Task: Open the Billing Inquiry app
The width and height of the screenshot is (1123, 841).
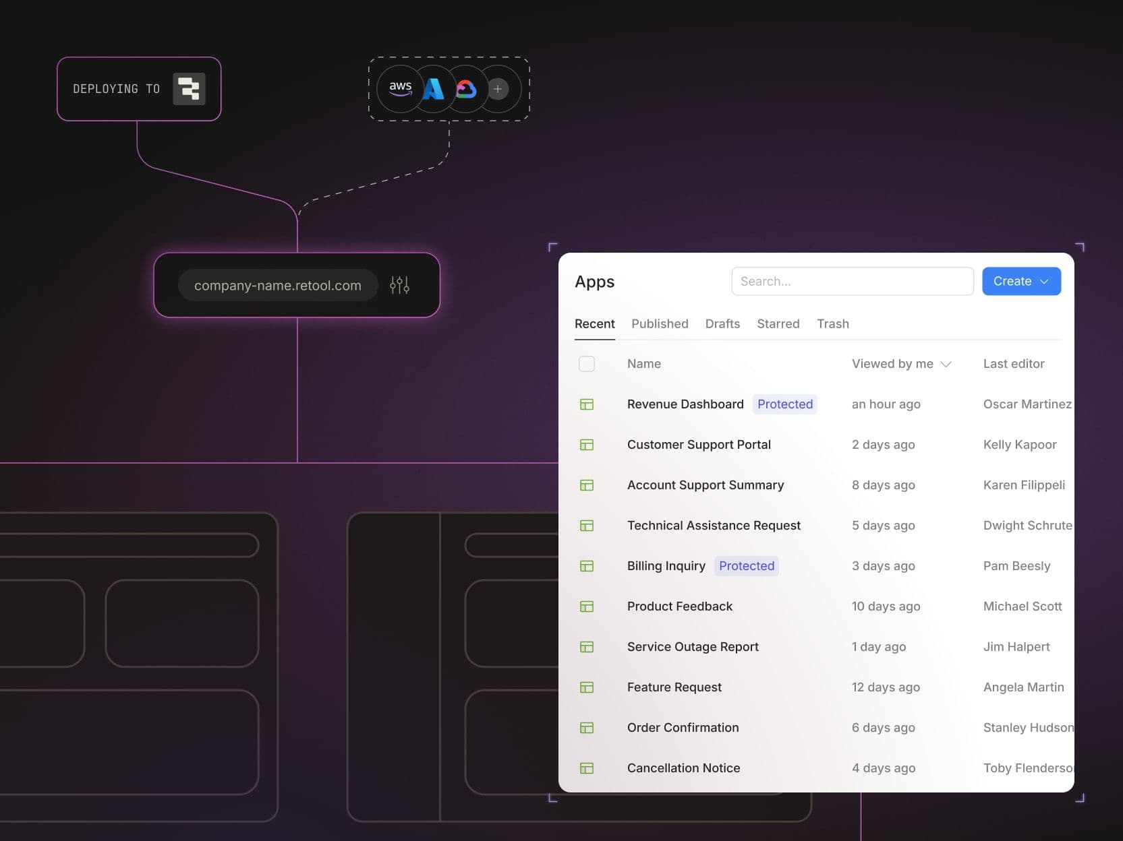Action: (x=666, y=566)
